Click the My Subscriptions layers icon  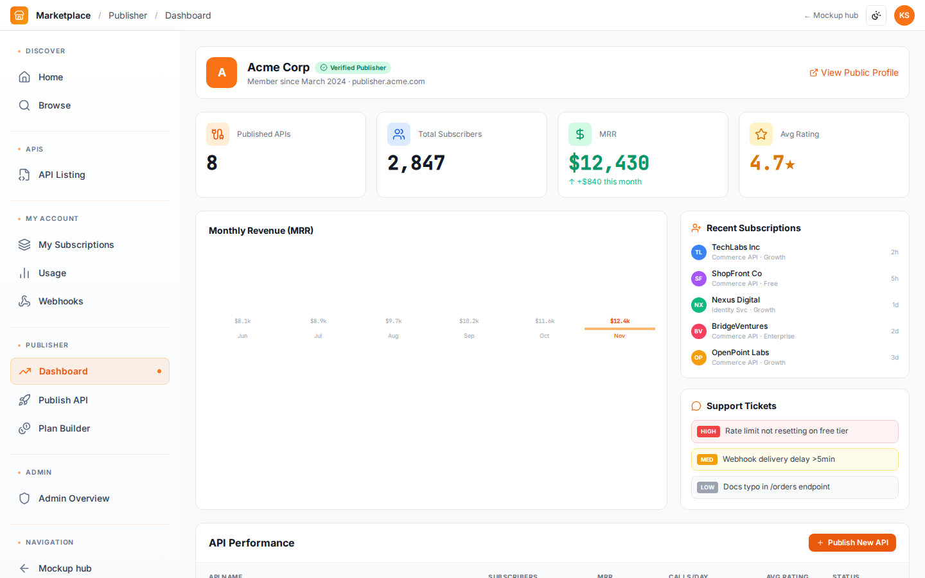[x=24, y=245]
